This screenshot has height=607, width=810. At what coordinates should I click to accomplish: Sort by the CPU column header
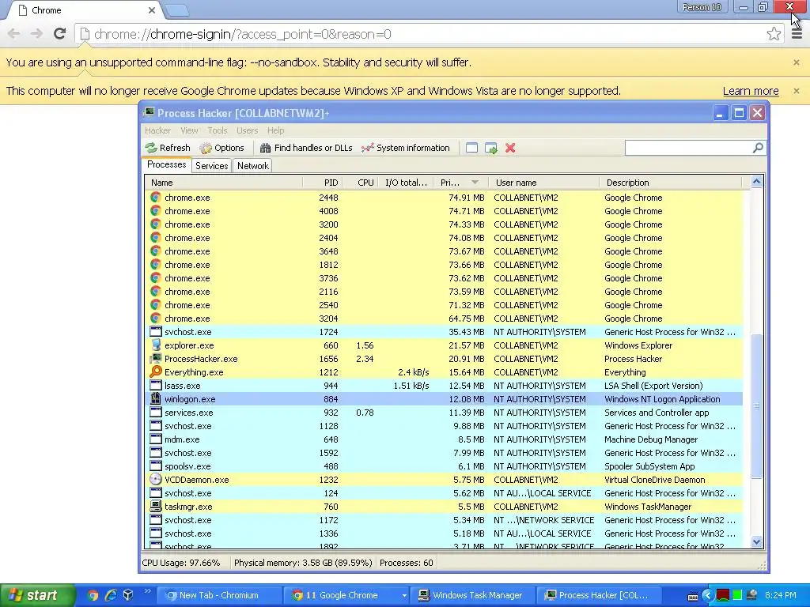pos(361,183)
